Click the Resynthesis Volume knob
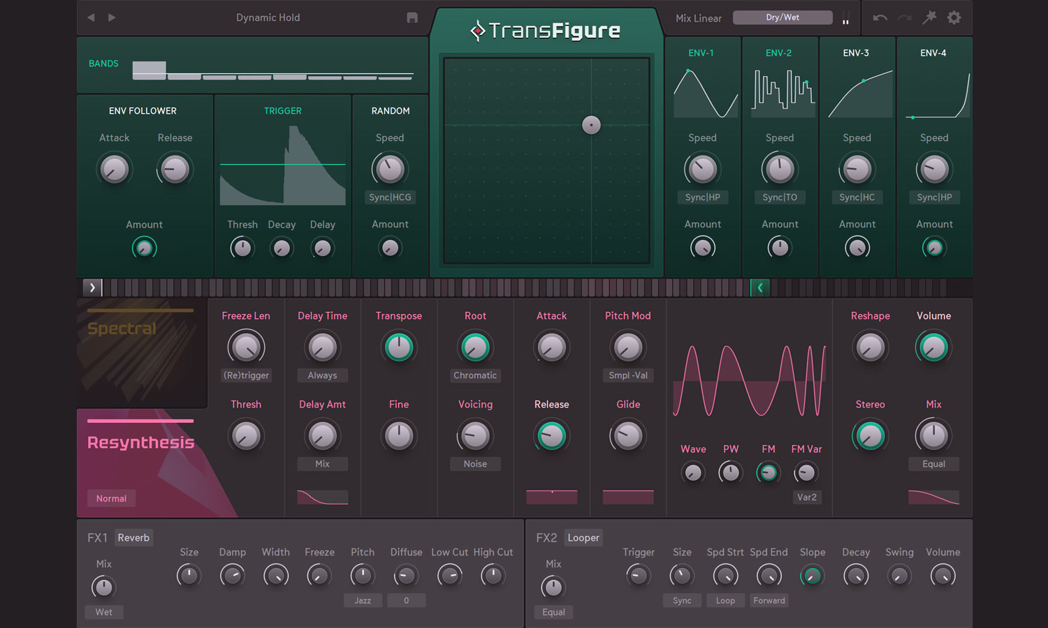Screen dimensions: 1048x628 coord(933,347)
